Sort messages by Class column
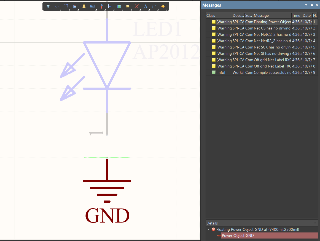The height and width of the screenshot is (241, 320). click(x=219, y=15)
